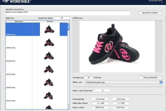Image resolution: width=166 pixels, height=111 pixels.
Task: Click the image list scrollbar thumb
Action: (x=68, y=27)
